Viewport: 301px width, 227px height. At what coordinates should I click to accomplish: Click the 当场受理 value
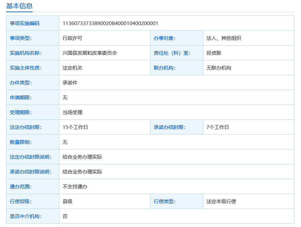(72, 112)
